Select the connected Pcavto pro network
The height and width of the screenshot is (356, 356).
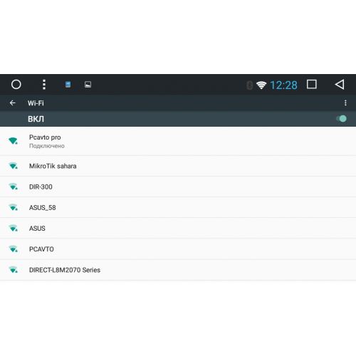pyautogui.click(x=178, y=141)
